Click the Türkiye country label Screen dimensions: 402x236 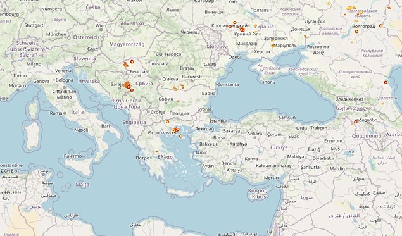point(279,147)
